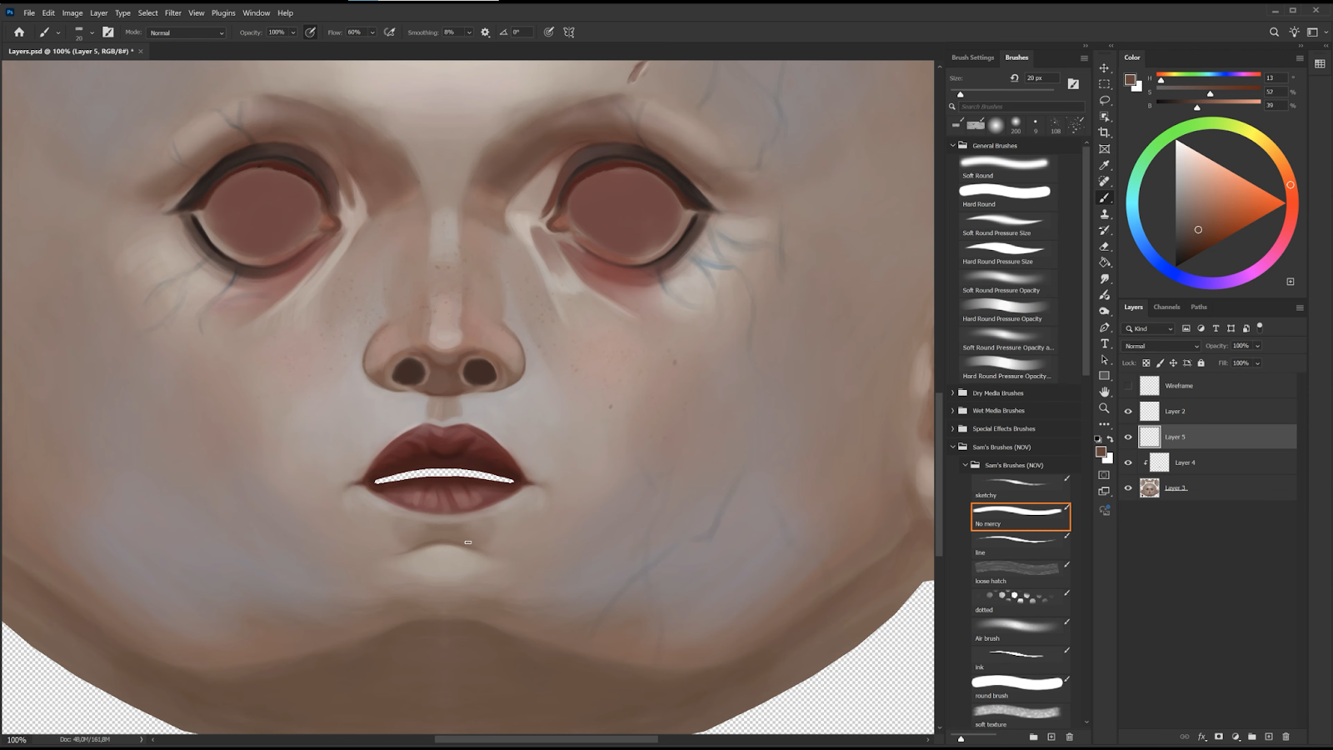Select the Smudge tool
The image size is (1333, 750).
click(x=1105, y=279)
